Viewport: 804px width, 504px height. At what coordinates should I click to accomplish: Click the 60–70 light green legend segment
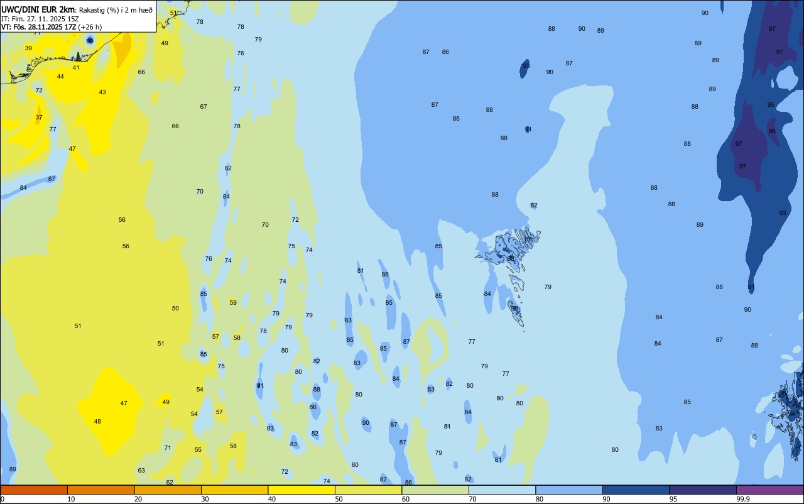click(435, 490)
